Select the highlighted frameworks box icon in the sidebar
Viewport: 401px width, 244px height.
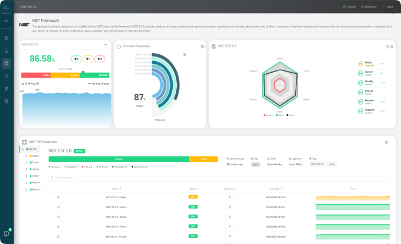click(x=6, y=63)
